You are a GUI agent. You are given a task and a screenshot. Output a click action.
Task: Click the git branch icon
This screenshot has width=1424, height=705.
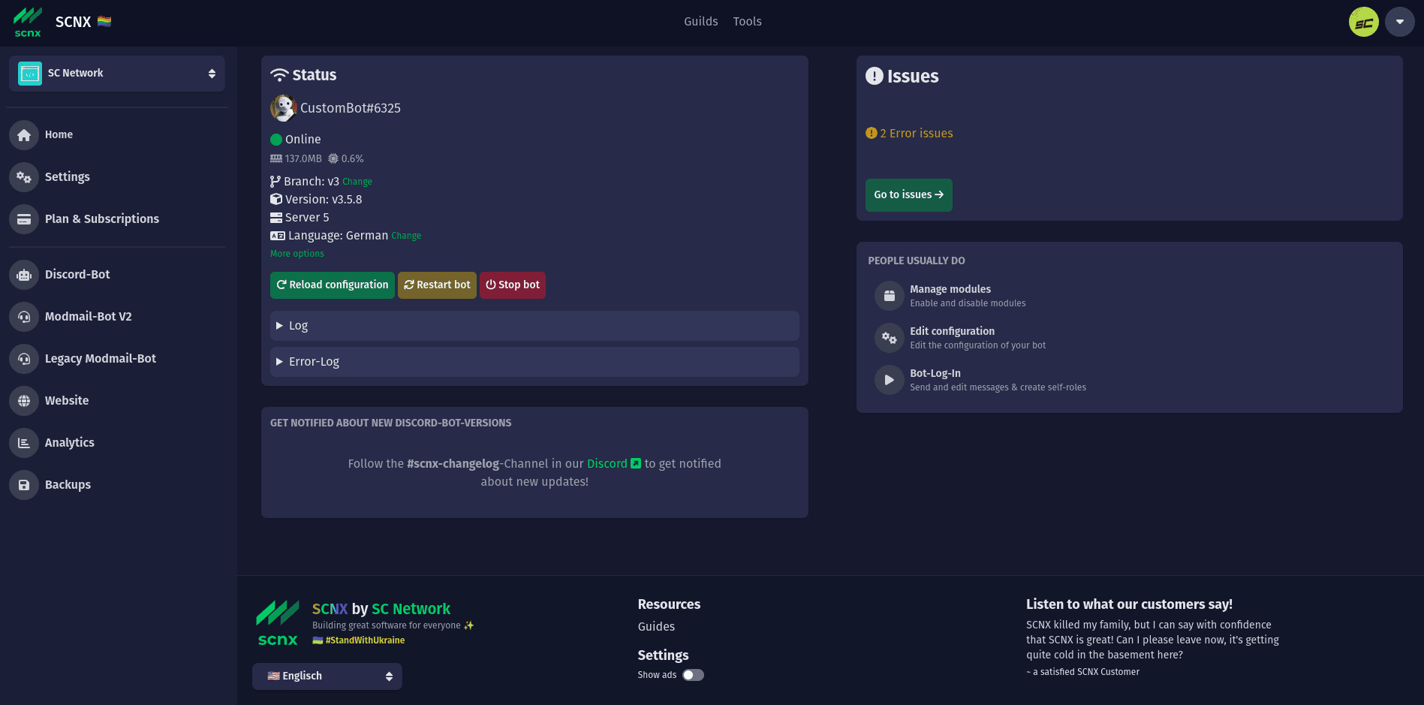275,182
